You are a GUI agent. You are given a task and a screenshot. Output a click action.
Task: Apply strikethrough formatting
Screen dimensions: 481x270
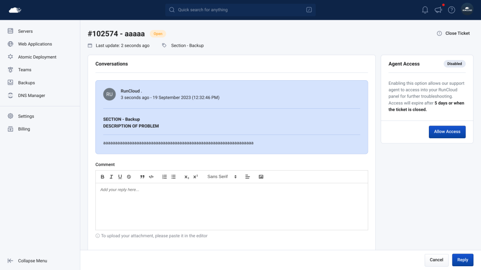coord(129,177)
